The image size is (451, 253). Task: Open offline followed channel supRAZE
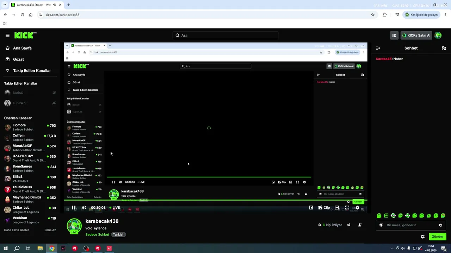coord(30,103)
